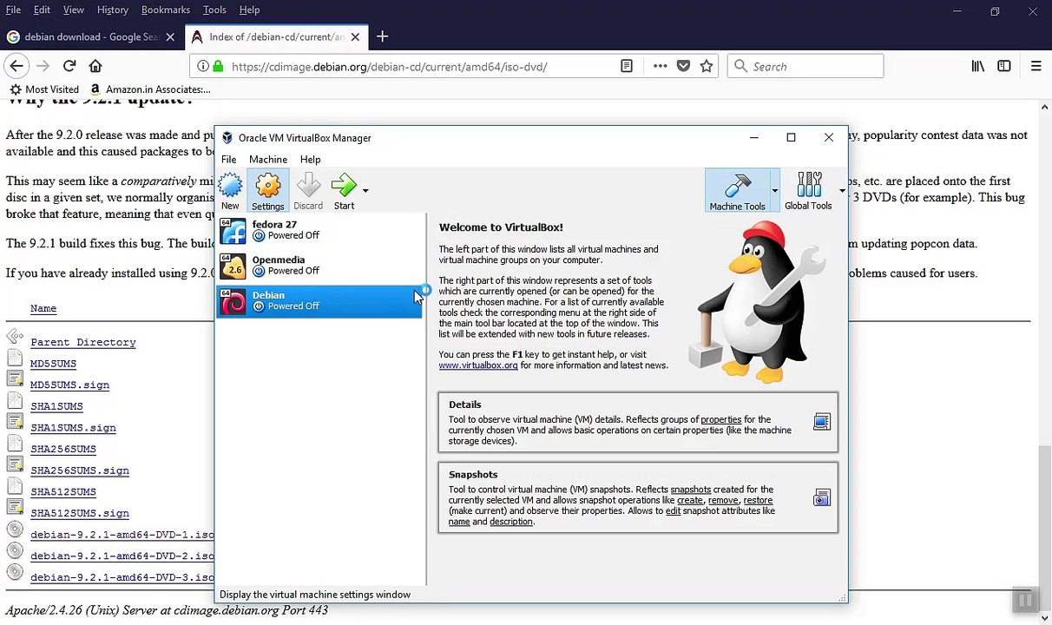This screenshot has width=1052, height=625.
Task: Open the Parent Directory link
Action: tap(83, 342)
